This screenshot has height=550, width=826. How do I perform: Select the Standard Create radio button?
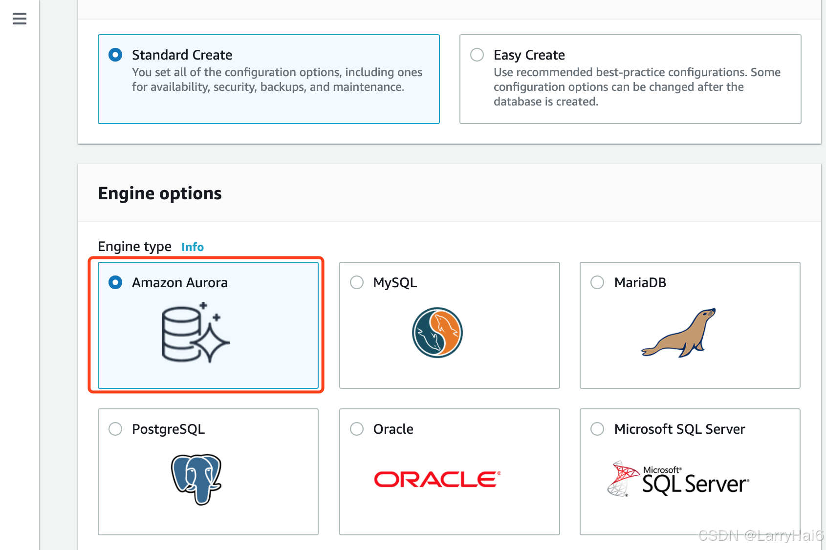coord(115,55)
